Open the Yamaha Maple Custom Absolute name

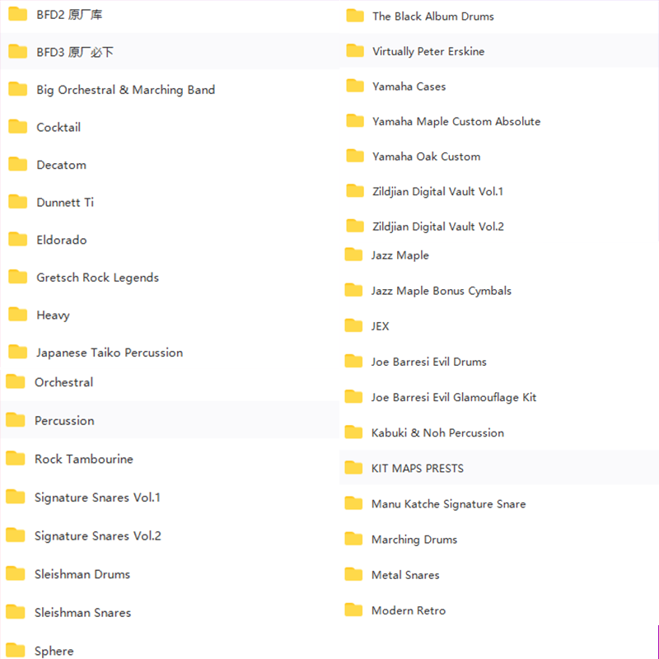point(456,121)
